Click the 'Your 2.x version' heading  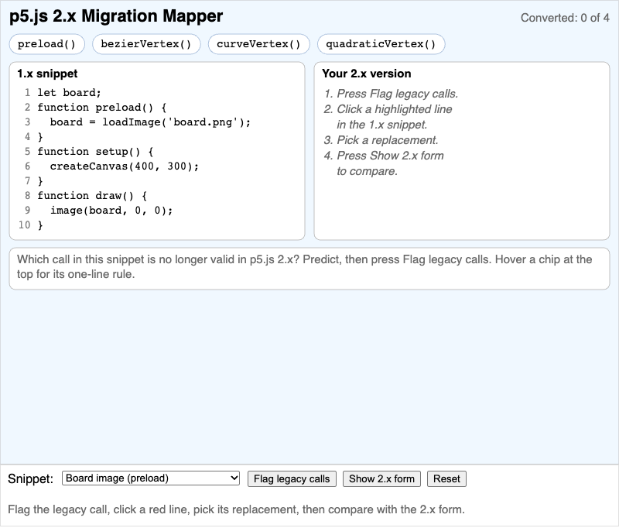click(366, 74)
